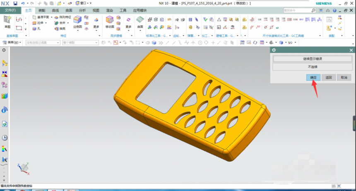This screenshot has height=191, width=356.
Task: Click the Hole (孔) feature tool
Action: [36, 29]
